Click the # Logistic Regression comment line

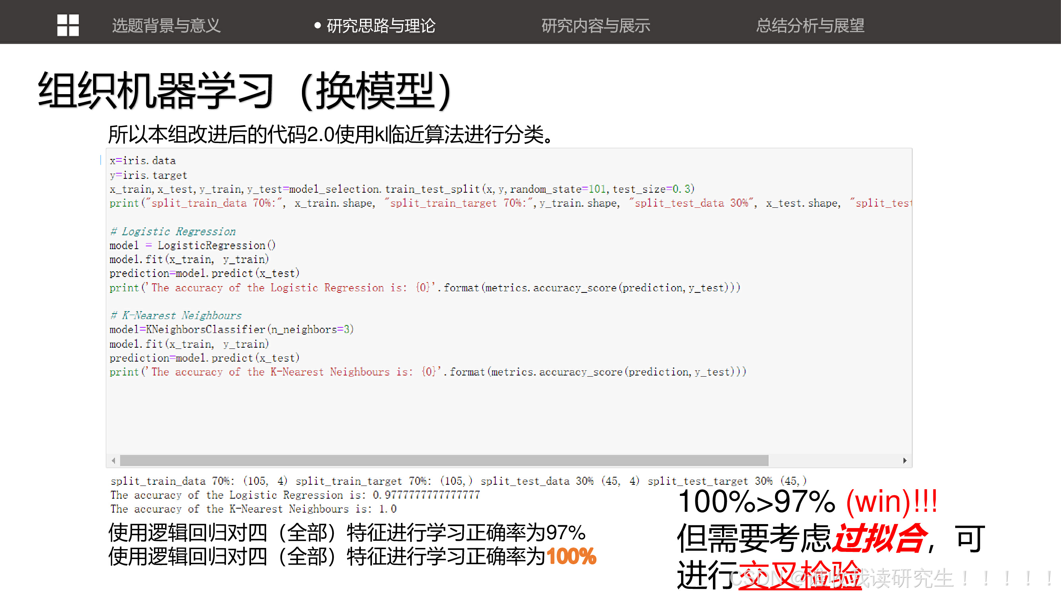click(x=173, y=232)
